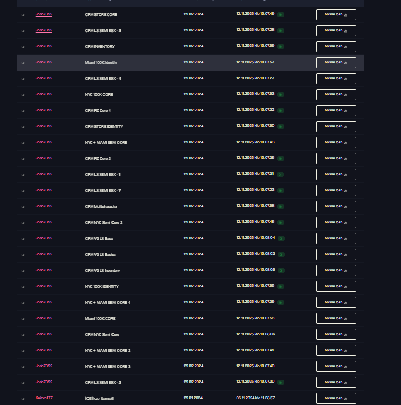Image resolution: width=401 pixels, height=405 pixels.
Task: Click green refresh icon for CRM INVENTORY
Action: pos(280,47)
